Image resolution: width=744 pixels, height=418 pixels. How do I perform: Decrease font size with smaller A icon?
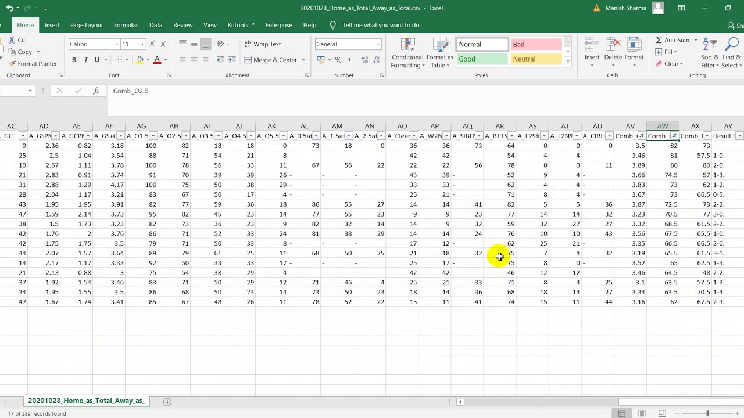(163, 44)
